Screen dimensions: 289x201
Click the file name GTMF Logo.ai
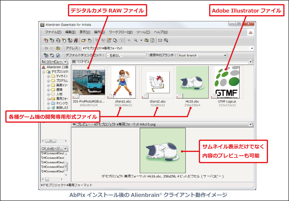coord(227,101)
